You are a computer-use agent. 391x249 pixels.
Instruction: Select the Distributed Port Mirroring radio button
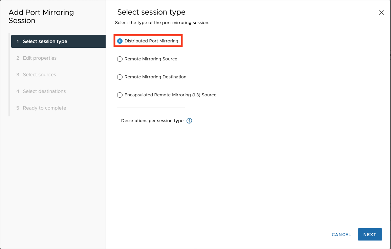pyautogui.click(x=120, y=41)
